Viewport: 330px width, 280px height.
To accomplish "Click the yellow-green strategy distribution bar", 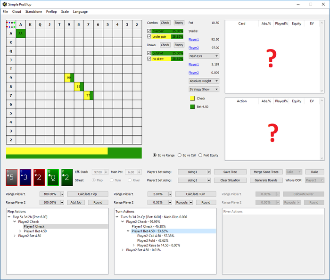I will (74, 153).
